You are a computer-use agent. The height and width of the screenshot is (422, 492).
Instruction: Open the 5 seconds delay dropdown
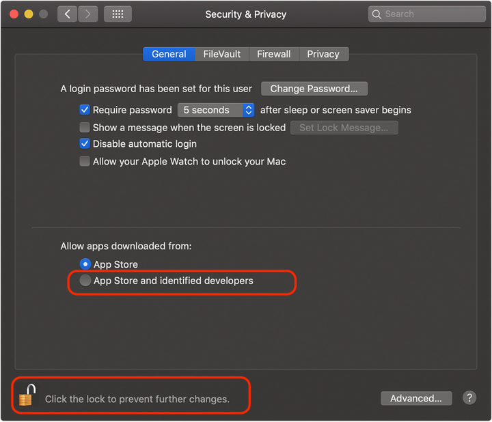pyautogui.click(x=216, y=110)
